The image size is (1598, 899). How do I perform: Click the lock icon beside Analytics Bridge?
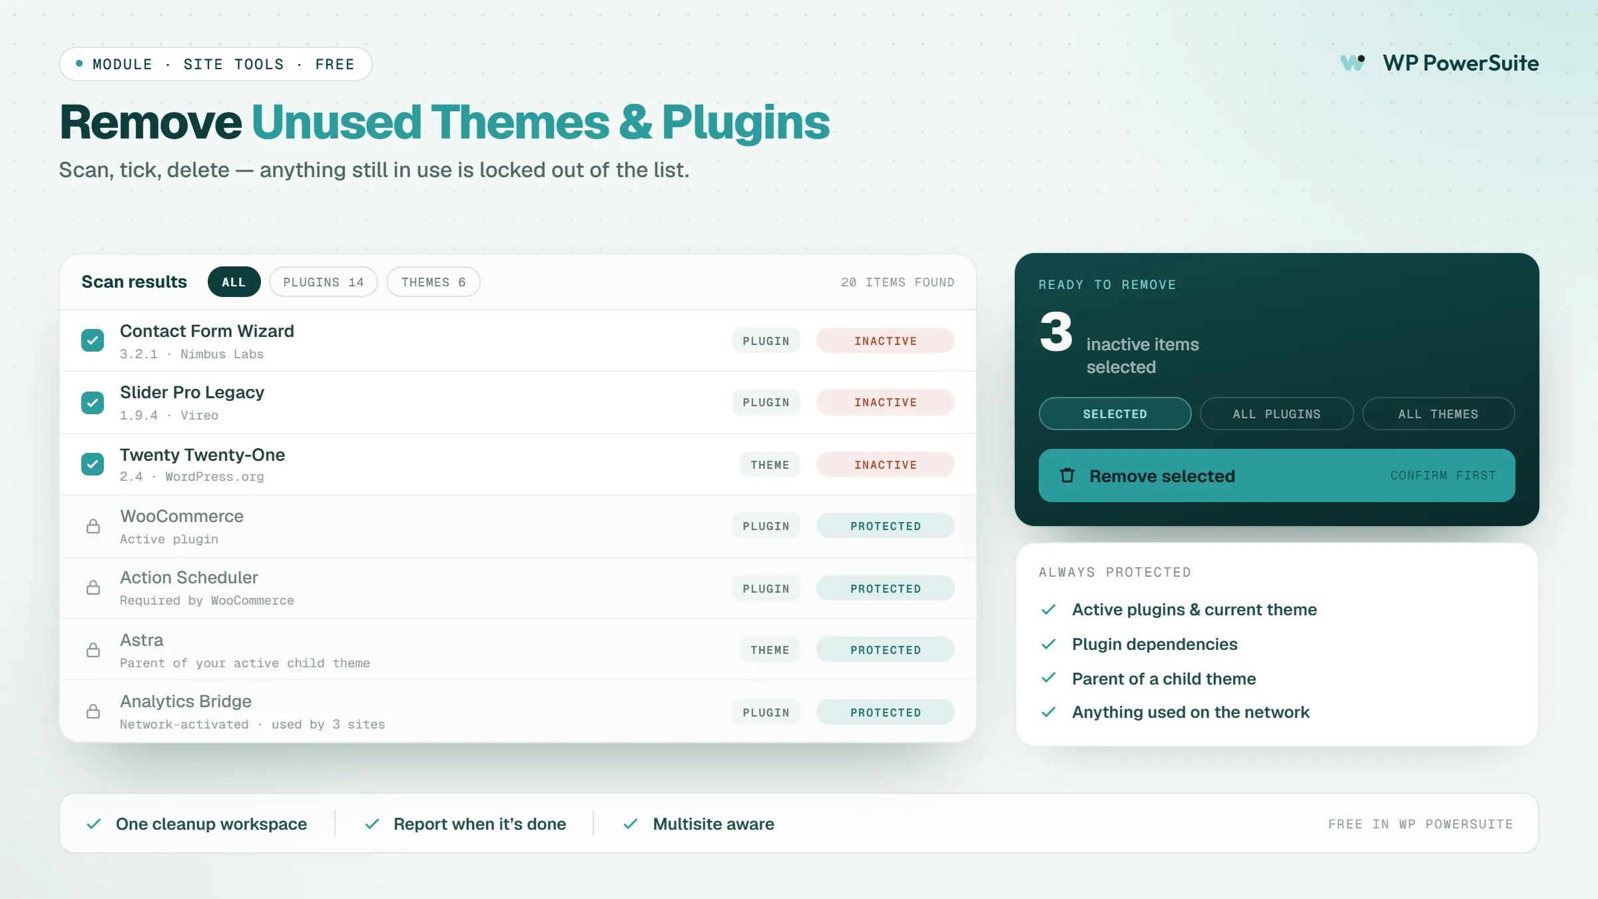pos(93,711)
